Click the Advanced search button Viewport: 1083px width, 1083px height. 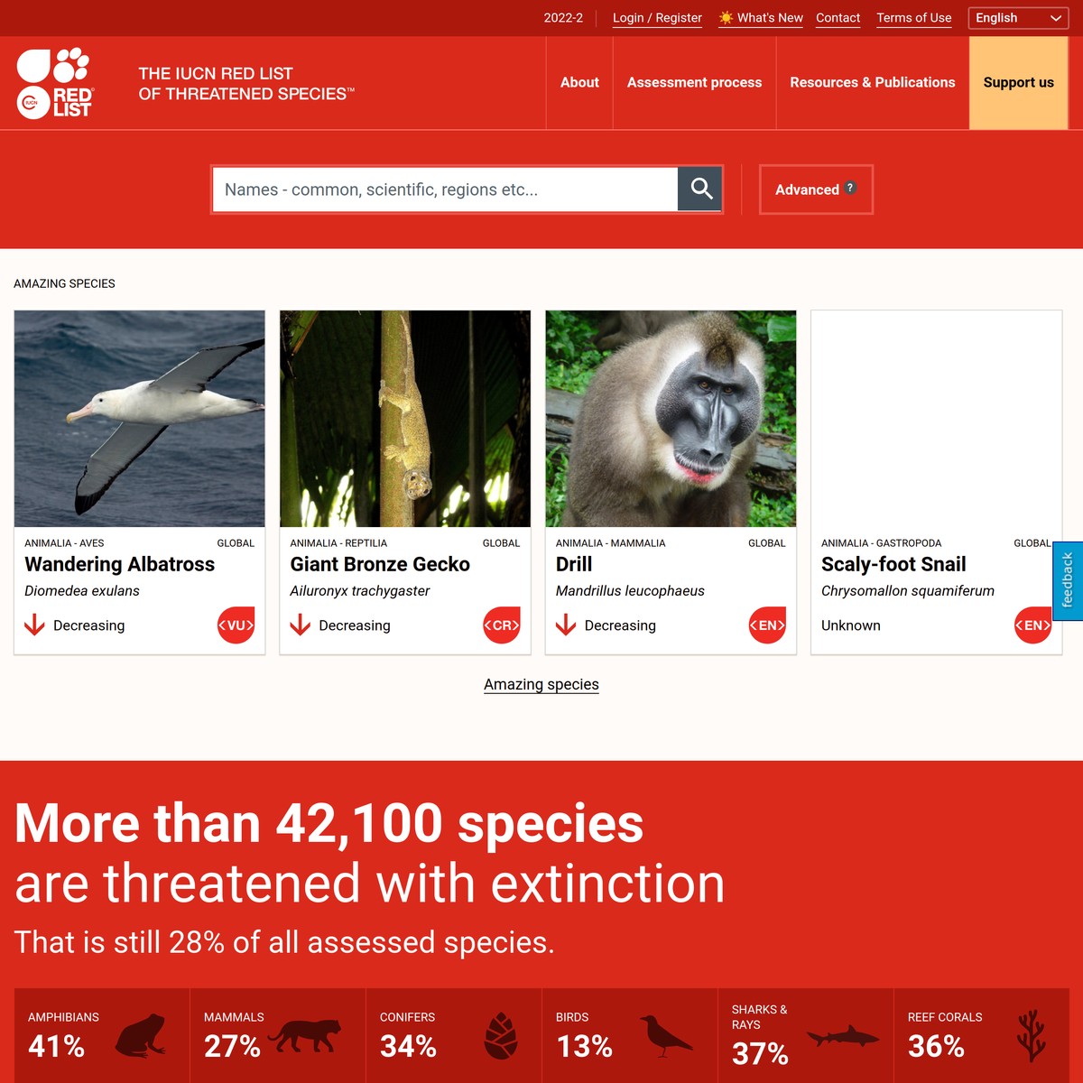pyautogui.click(x=815, y=190)
